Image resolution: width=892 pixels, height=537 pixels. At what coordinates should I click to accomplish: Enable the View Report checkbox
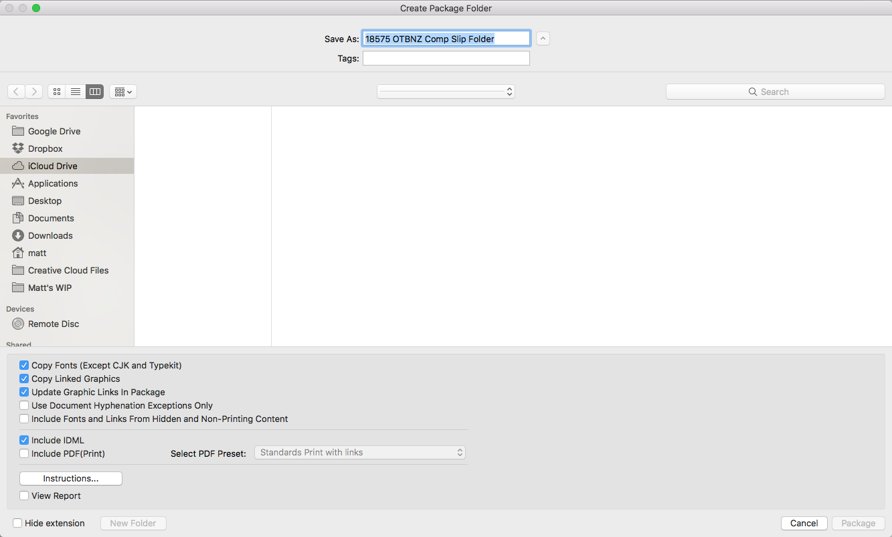[x=24, y=496]
